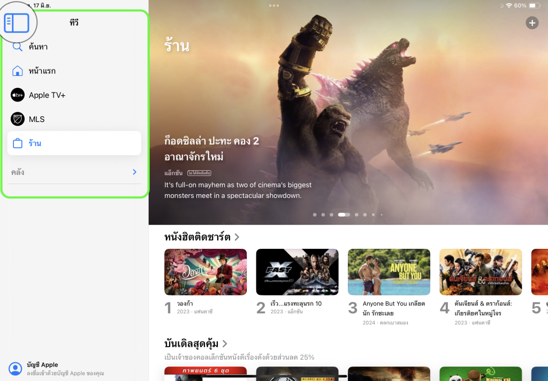Expand the คลัง library section chevron
The width and height of the screenshot is (548, 381).
(134, 172)
